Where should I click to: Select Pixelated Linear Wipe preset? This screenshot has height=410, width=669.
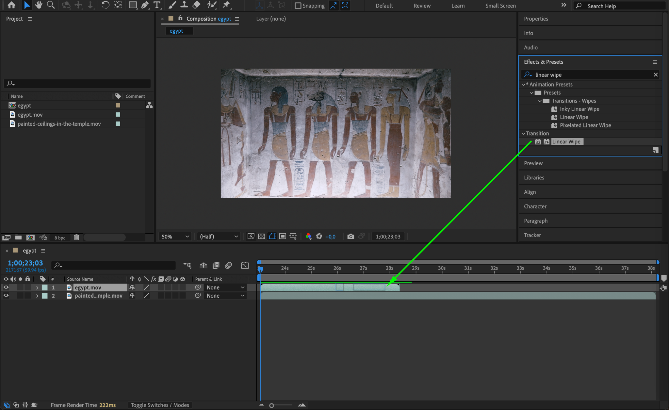[x=585, y=125]
